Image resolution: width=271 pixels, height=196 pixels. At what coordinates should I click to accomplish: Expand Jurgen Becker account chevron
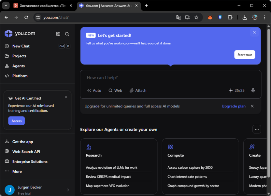68,190
